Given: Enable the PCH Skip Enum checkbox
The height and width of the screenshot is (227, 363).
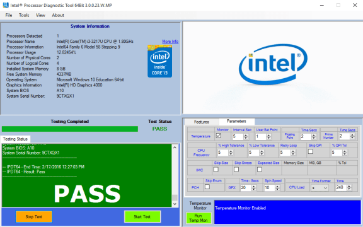Looking at the screenshot, I should (207, 187).
